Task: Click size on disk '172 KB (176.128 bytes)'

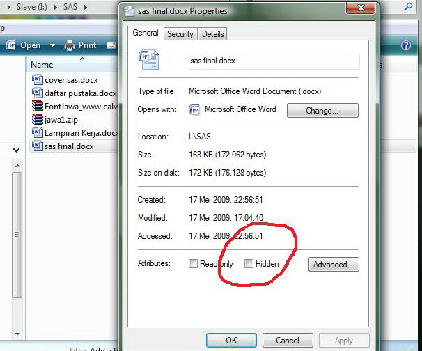Action: [228, 173]
